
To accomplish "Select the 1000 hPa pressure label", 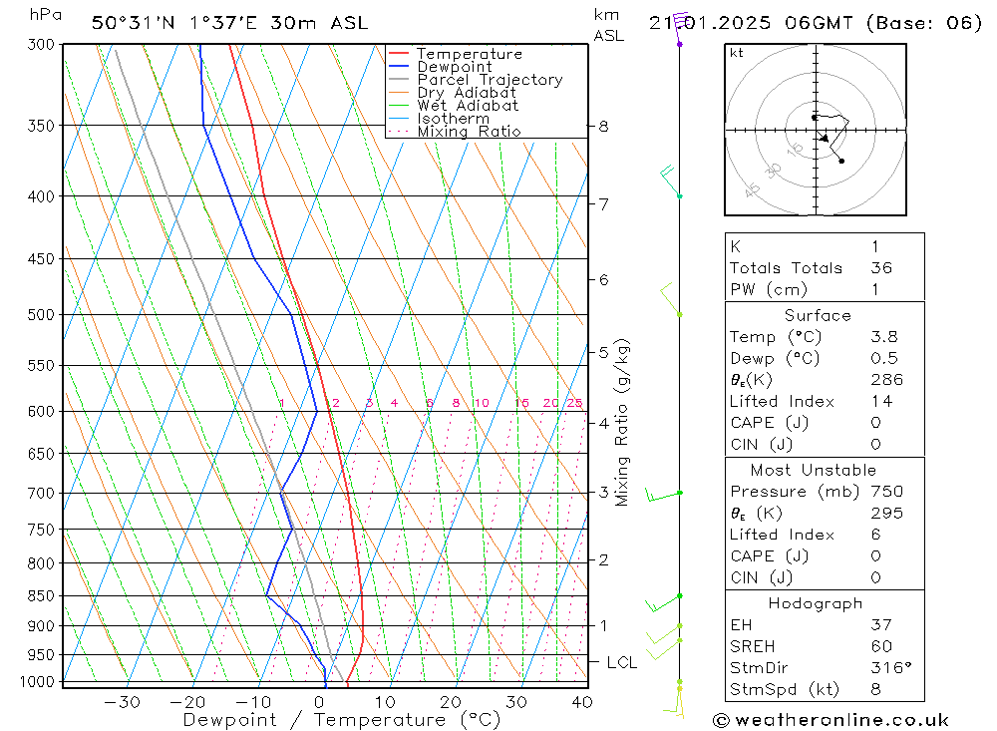I will click(x=38, y=682).
